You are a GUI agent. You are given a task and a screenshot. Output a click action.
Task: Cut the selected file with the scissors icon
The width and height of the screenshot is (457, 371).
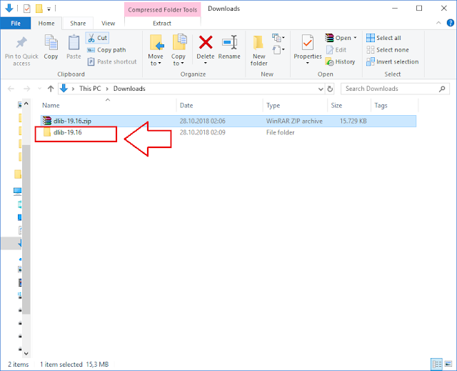pos(97,38)
